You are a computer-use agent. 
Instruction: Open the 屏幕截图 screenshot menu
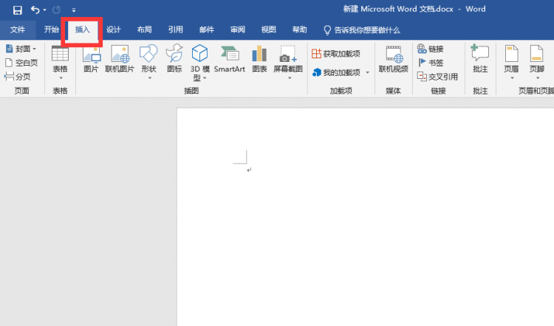[x=288, y=63]
